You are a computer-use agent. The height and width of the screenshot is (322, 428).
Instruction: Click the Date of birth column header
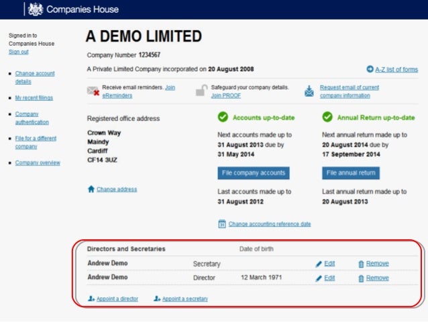tap(256, 249)
